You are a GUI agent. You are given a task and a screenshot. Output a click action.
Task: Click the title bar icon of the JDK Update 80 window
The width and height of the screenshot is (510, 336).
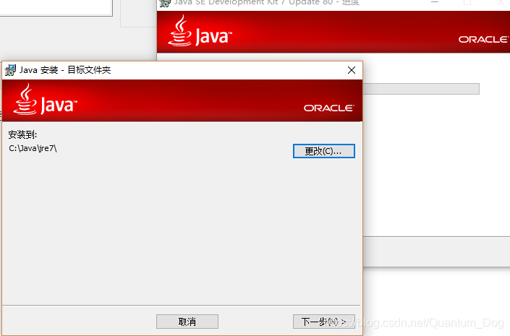pos(165,3)
